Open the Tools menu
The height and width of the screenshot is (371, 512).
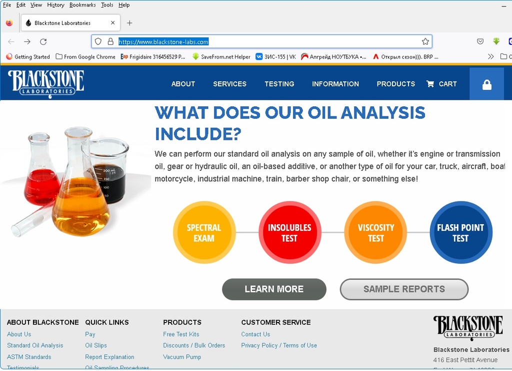click(107, 5)
